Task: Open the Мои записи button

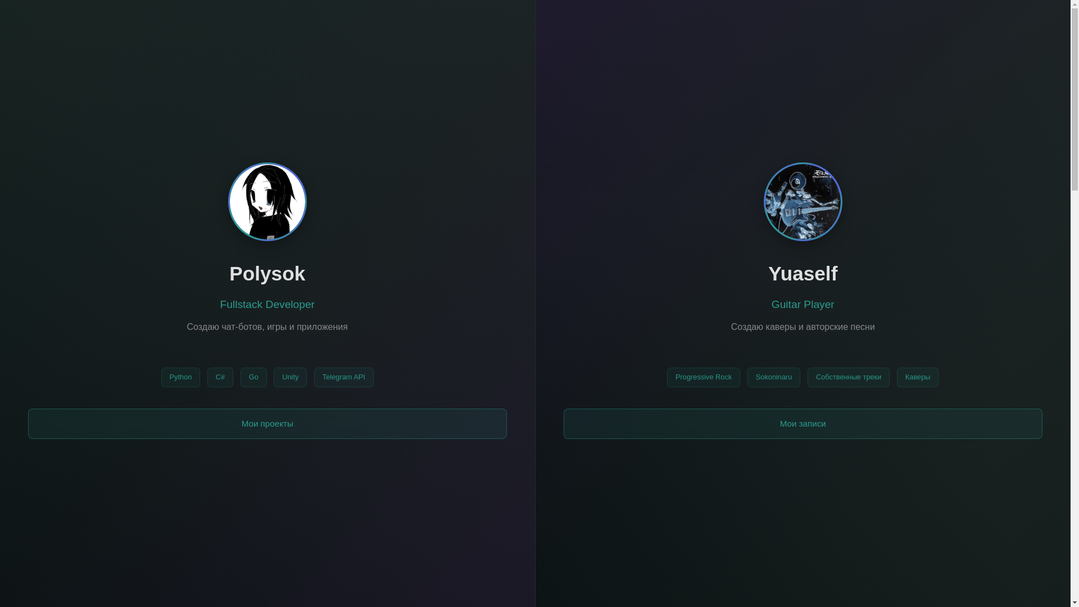Action: pyautogui.click(x=803, y=424)
